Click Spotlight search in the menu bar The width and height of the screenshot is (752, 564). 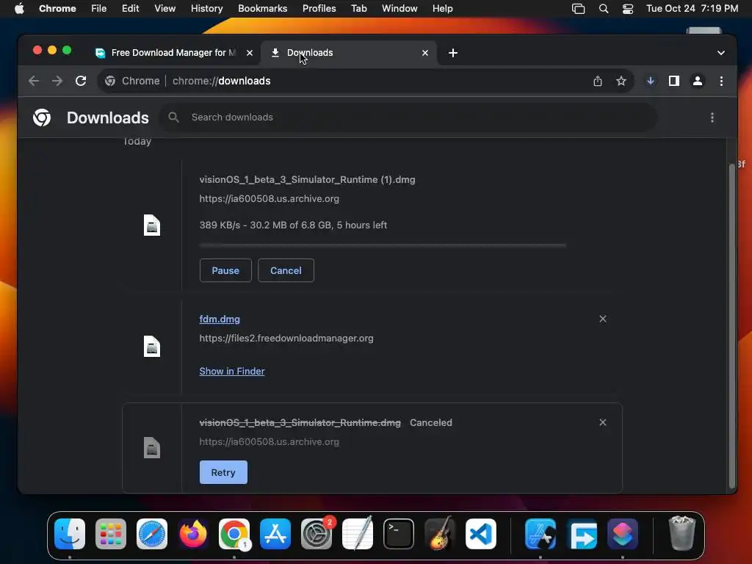604,9
